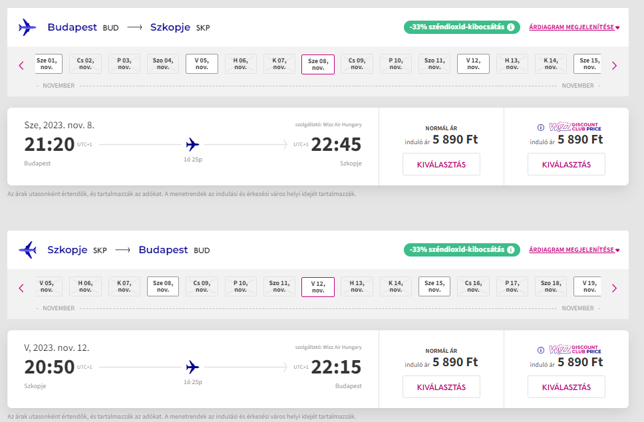The image size is (644, 422).
Task: Click info icon on outbound széndioxid-kibocsátás badge
Action: [x=511, y=27]
